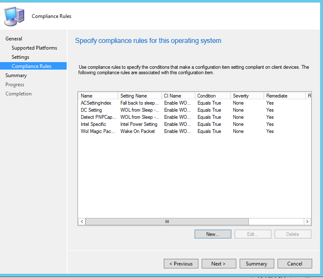Click the 'Intel Power Setting' cell
The height and width of the screenshot is (278, 323).
click(x=139, y=124)
